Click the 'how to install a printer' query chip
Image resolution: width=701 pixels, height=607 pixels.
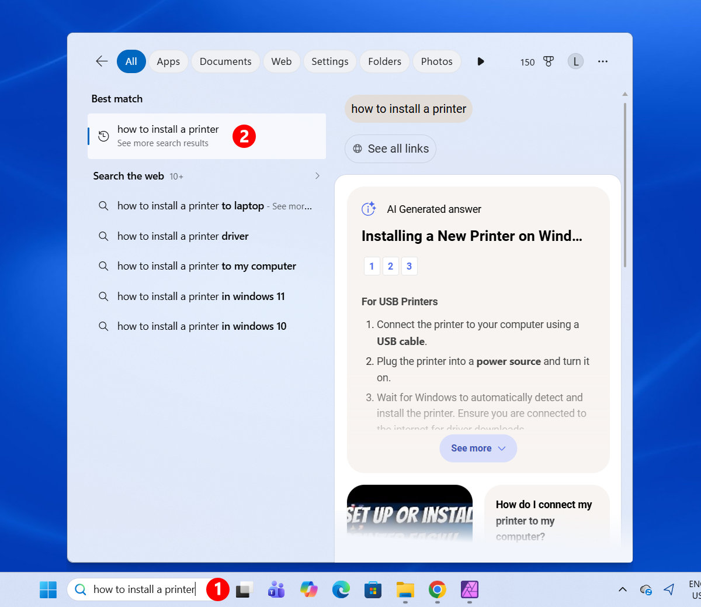(408, 109)
